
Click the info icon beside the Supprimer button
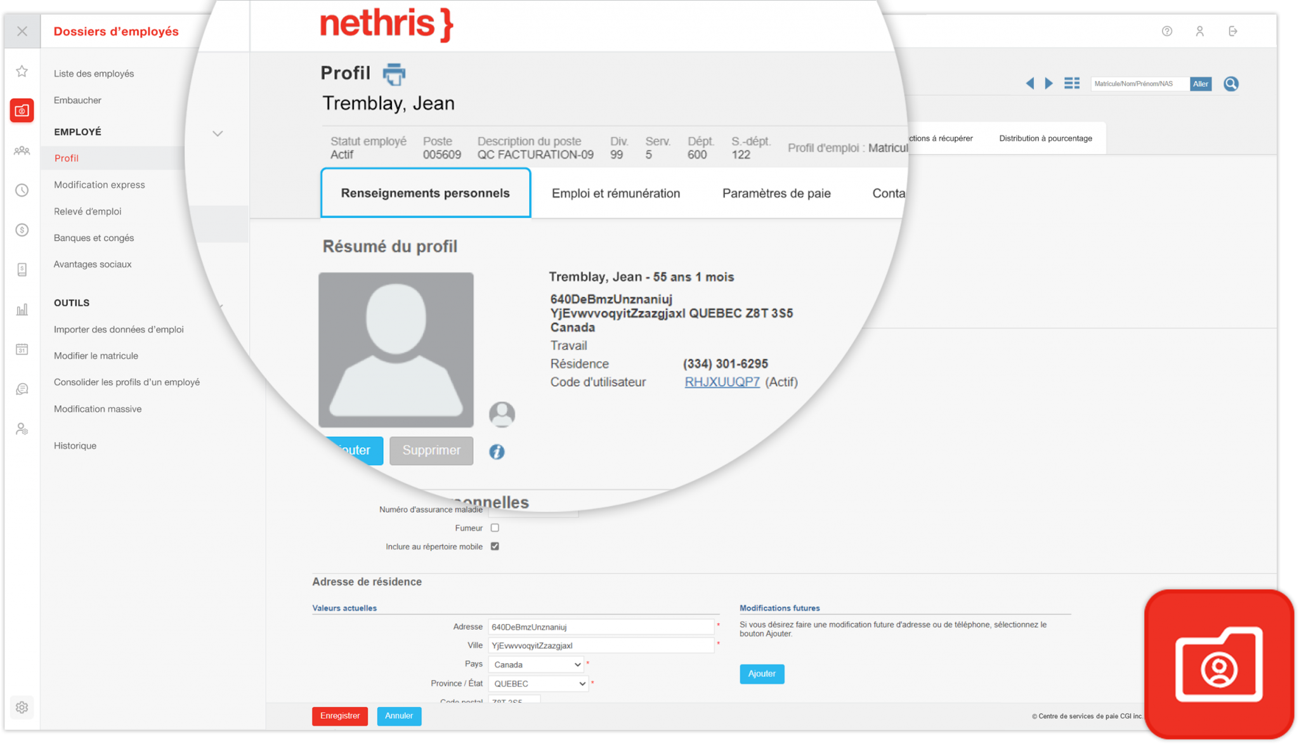click(497, 452)
